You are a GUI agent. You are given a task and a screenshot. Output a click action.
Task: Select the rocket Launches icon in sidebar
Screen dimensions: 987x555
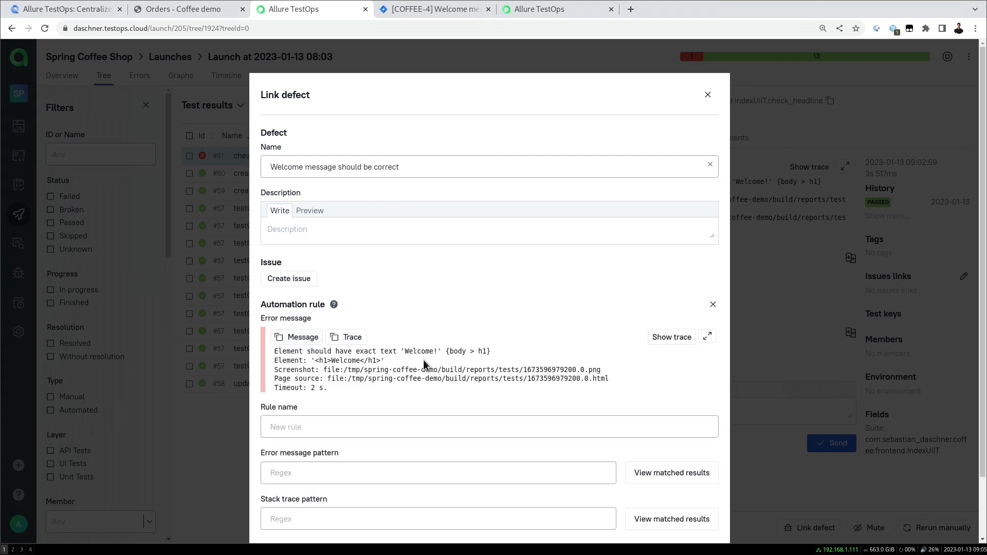19,214
